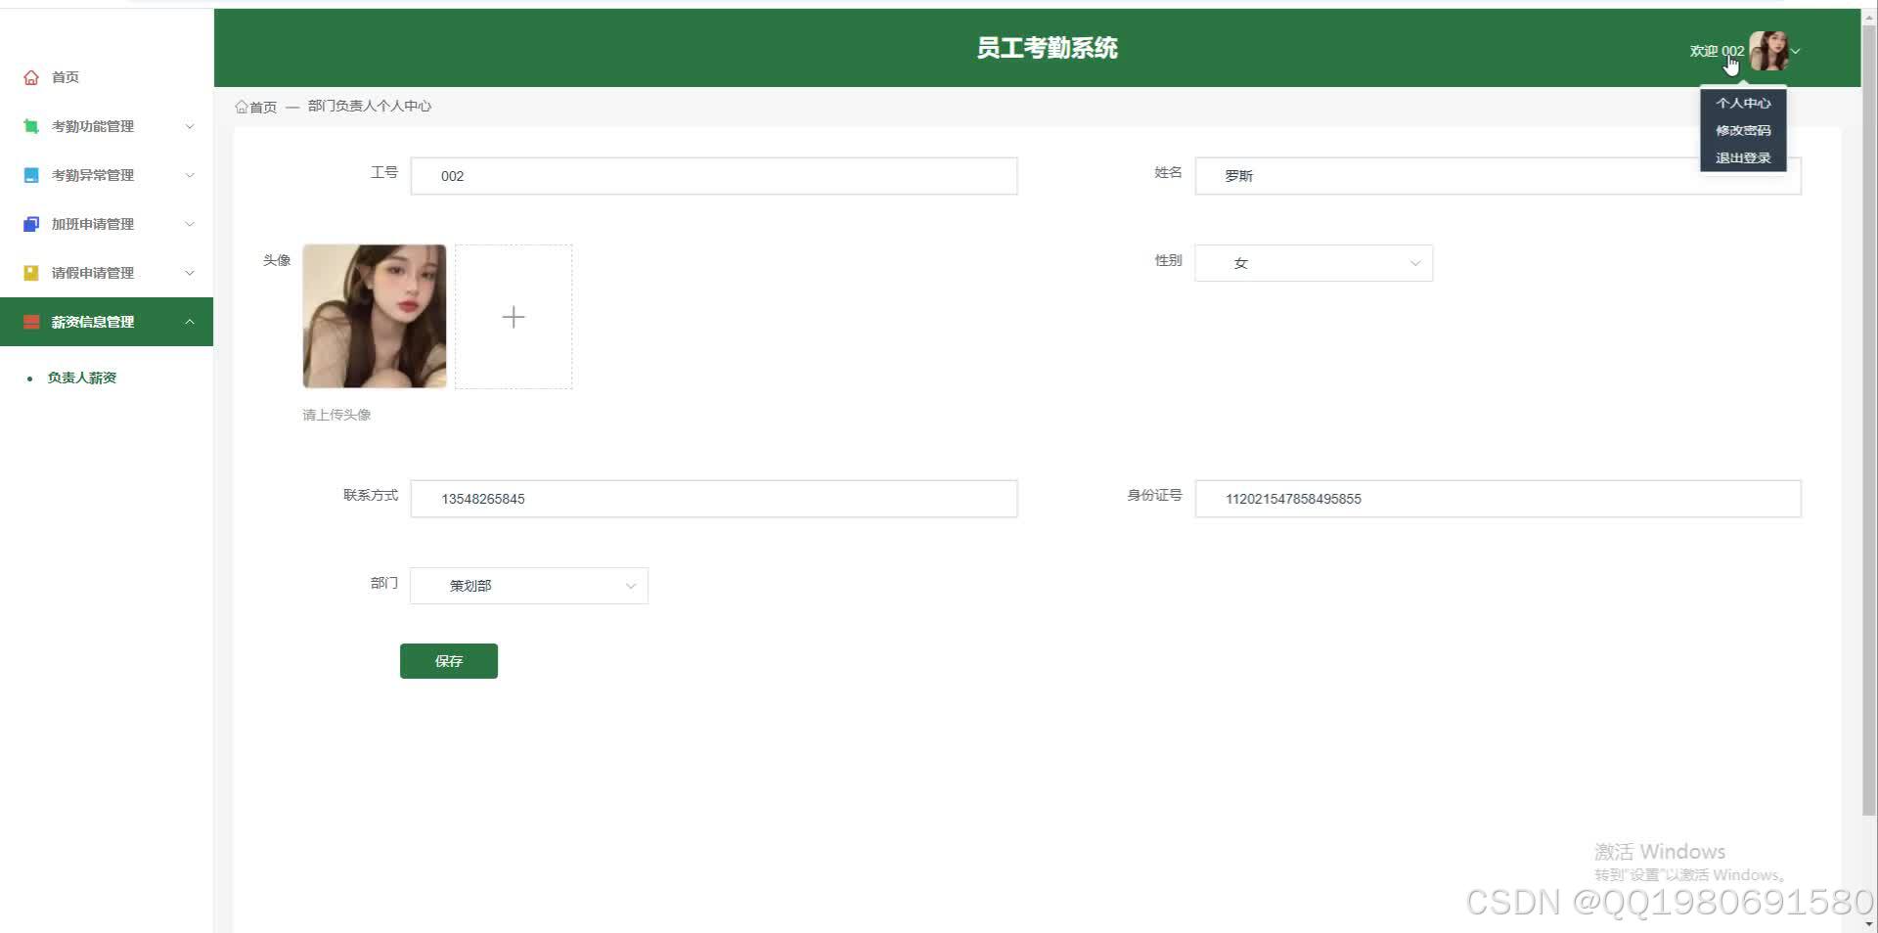Open the 性别 gender dropdown
The width and height of the screenshot is (1878, 933).
tap(1313, 262)
